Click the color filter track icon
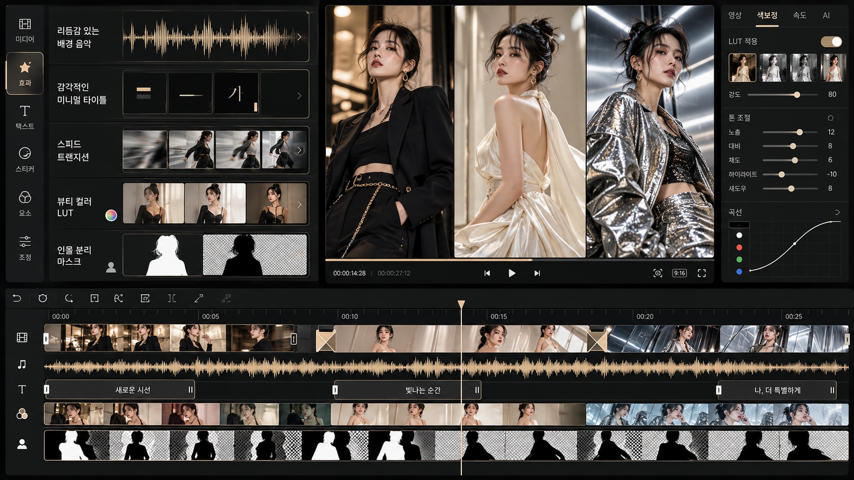This screenshot has height=480, width=854. click(x=22, y=414)
